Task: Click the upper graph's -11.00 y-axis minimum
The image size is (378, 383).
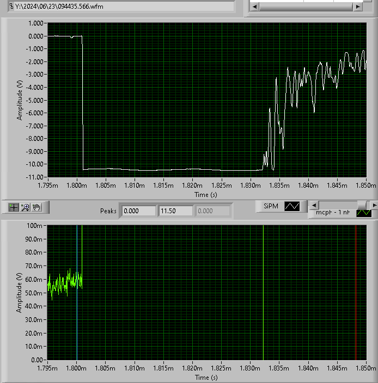Action: [35, 177]
